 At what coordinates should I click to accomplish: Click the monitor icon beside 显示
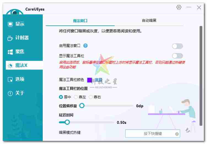[10, 24]
